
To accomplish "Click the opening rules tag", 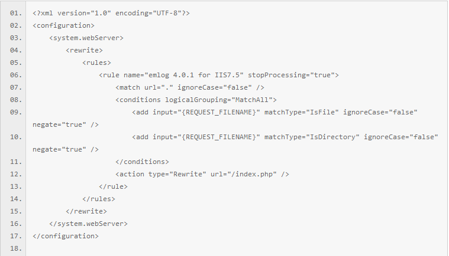I will coord(96,63).
